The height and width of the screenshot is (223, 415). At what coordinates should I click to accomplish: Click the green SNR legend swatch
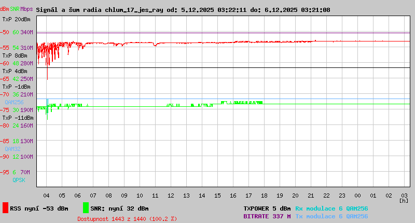point(86,208)
